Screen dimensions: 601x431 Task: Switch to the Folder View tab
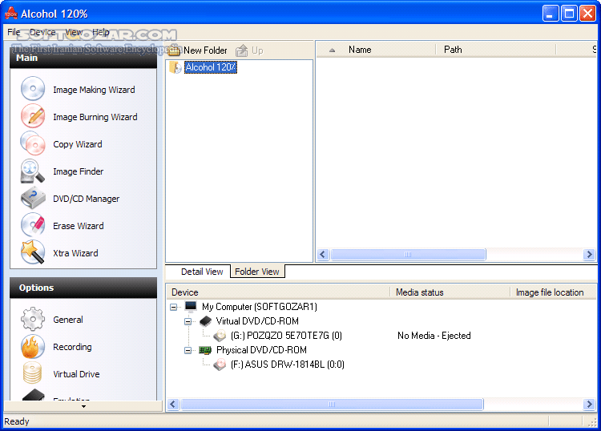coord(257,272)
